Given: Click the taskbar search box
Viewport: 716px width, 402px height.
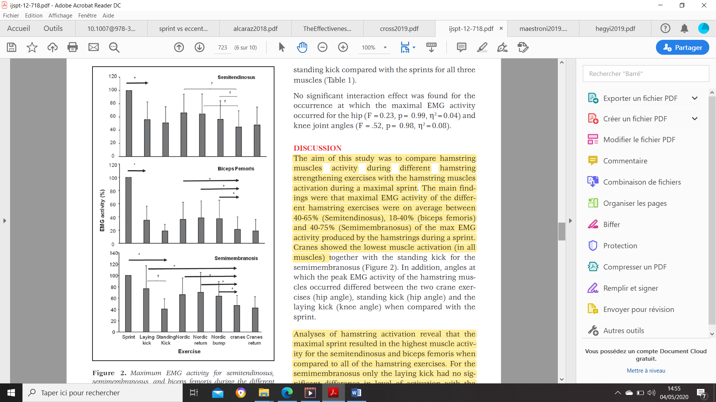Looking at the screenshot, I should 103,393.
